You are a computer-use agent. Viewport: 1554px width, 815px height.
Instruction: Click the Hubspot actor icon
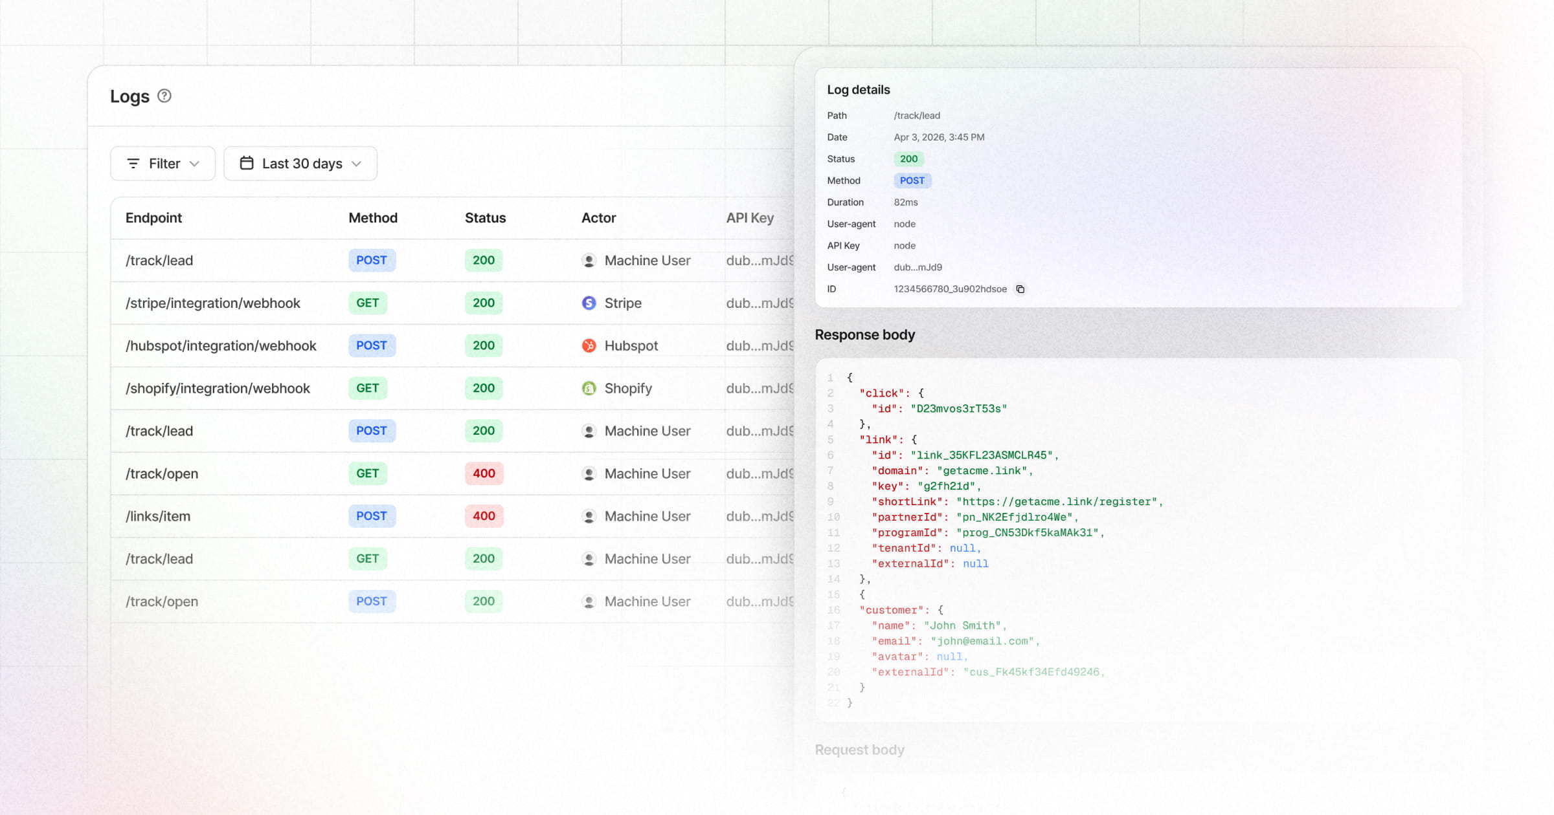589,345
